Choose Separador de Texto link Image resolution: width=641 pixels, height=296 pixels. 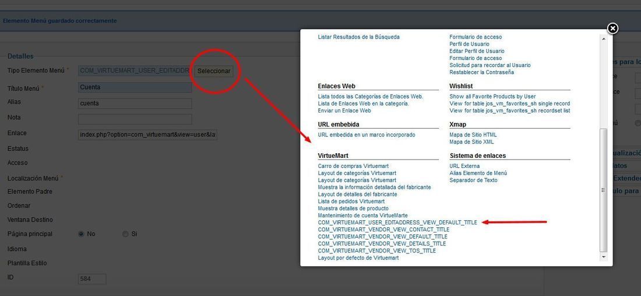(473, 180)
